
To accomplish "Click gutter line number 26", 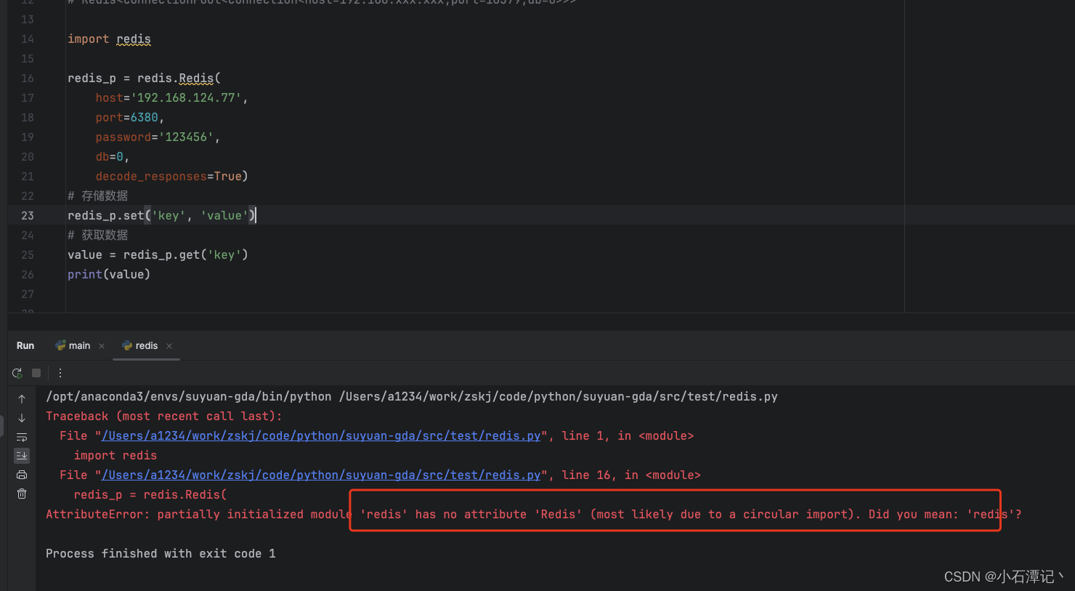I will [28, 275].
